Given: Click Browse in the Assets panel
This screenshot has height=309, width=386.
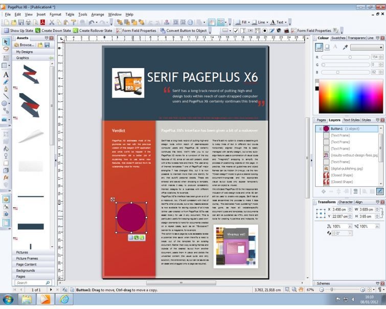Looking at the screenshot, I should (x=26, y=45).
